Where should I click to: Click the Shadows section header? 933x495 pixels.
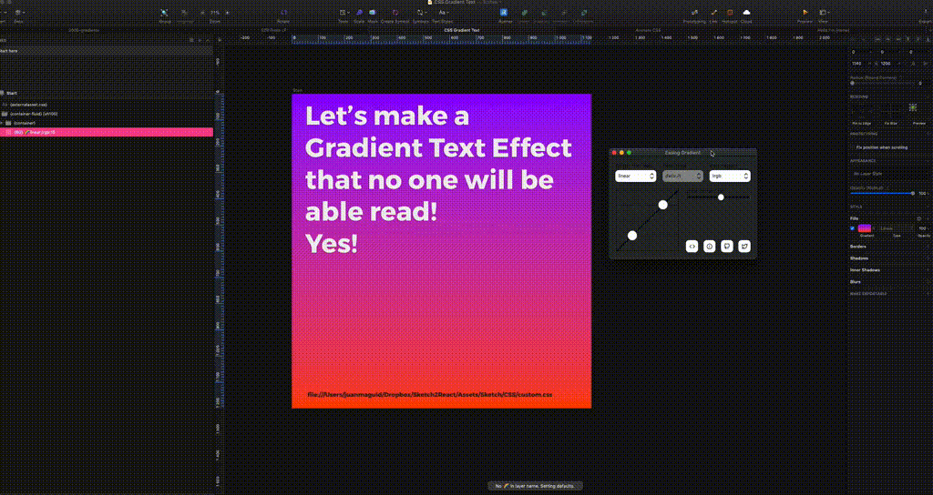coord(858,258)
